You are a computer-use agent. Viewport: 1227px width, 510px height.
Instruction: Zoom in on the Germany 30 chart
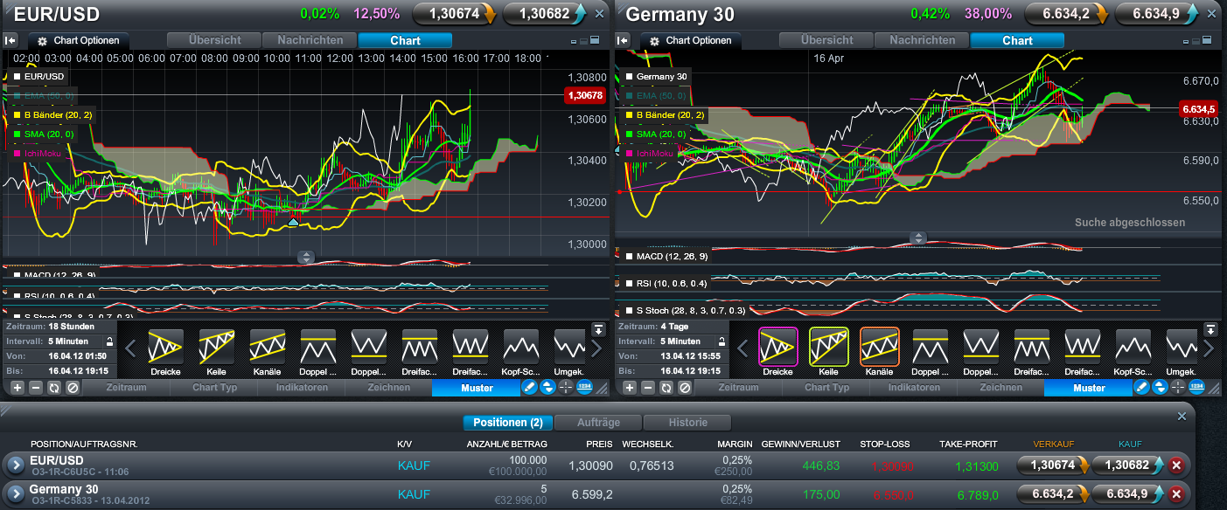click(630, 387)
